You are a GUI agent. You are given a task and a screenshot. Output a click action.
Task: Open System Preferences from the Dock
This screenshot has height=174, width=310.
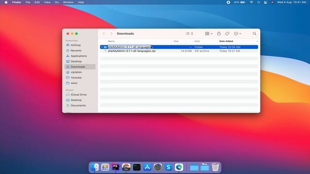click(x=158, y=167)
